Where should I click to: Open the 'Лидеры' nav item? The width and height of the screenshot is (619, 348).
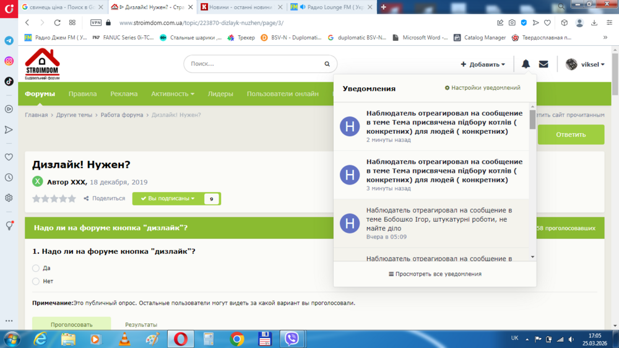click(x=220, y=94)
